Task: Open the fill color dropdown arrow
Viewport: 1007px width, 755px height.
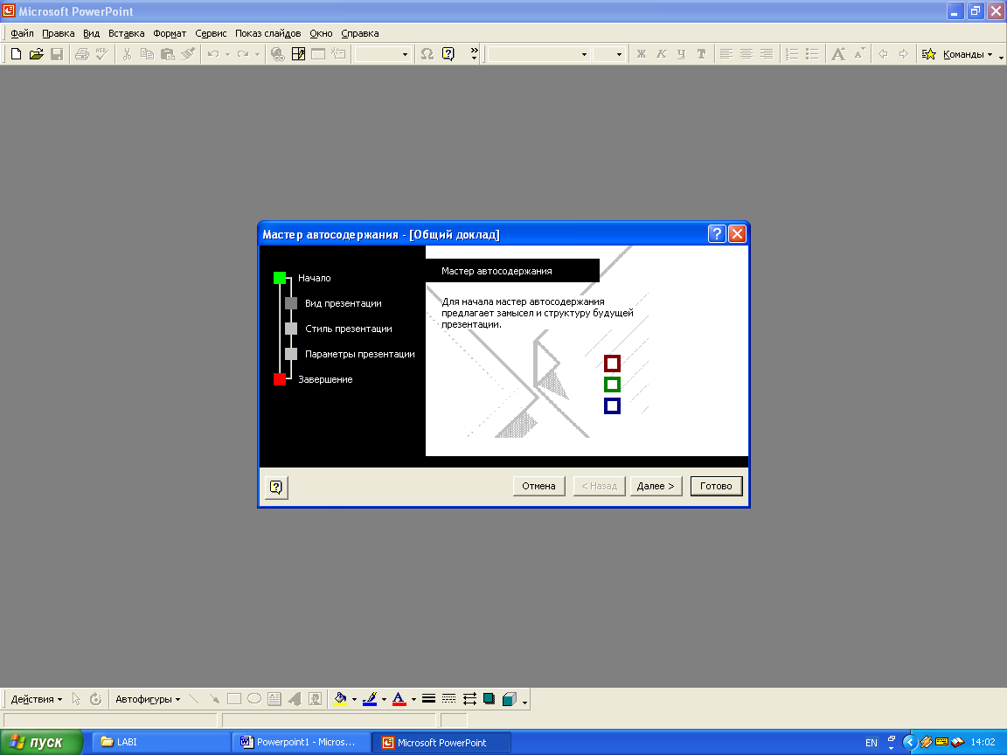Action: point(354,700)
